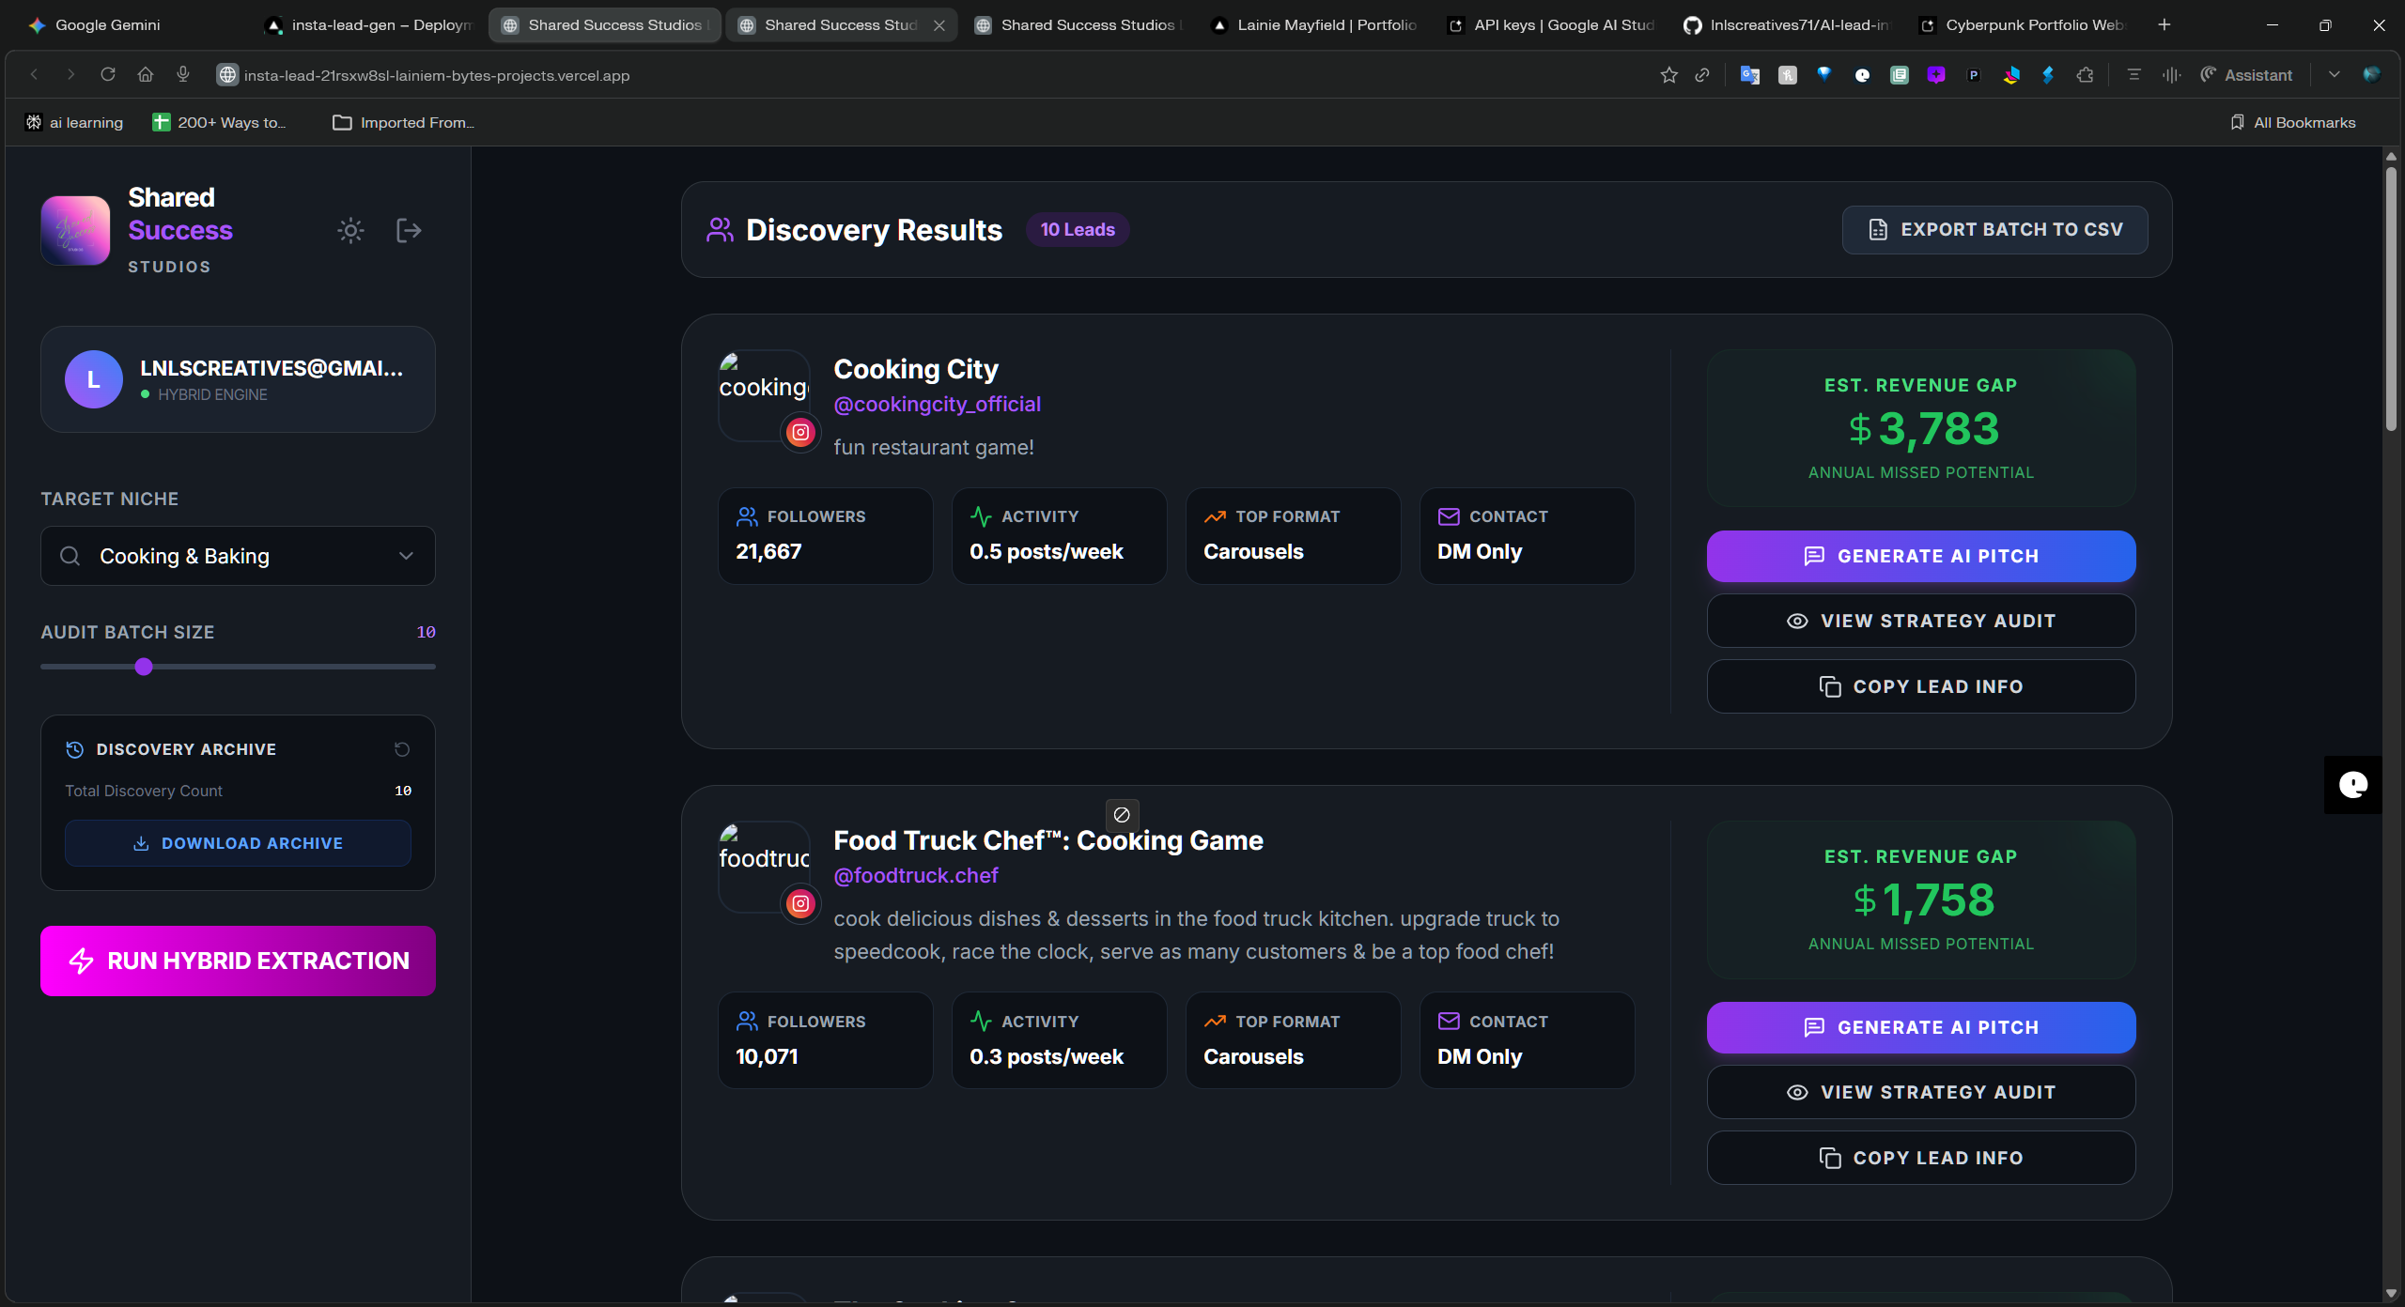2405x1307 pixels.
Task: Click the Google Translate extension icon
Action: coord(1749,75)
